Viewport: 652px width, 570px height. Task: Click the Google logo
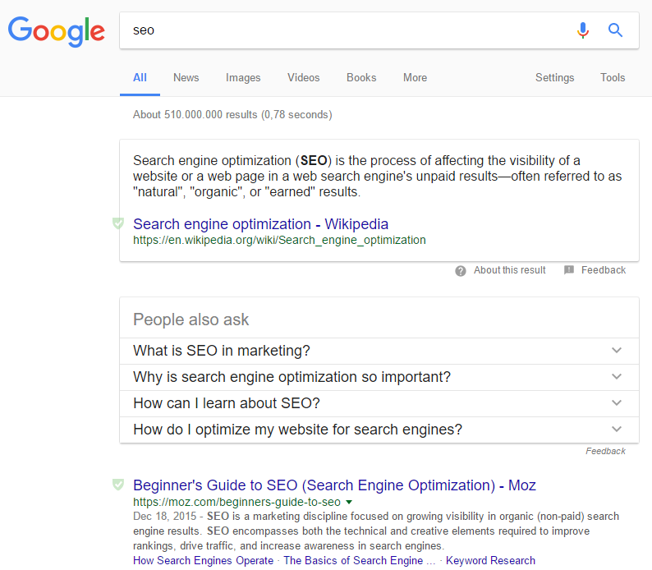[57, 31]
